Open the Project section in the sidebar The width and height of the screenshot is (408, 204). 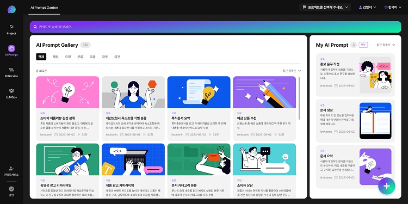click(x=11, y=30)
